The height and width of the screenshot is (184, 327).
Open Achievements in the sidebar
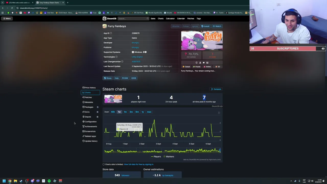point(90,126)
